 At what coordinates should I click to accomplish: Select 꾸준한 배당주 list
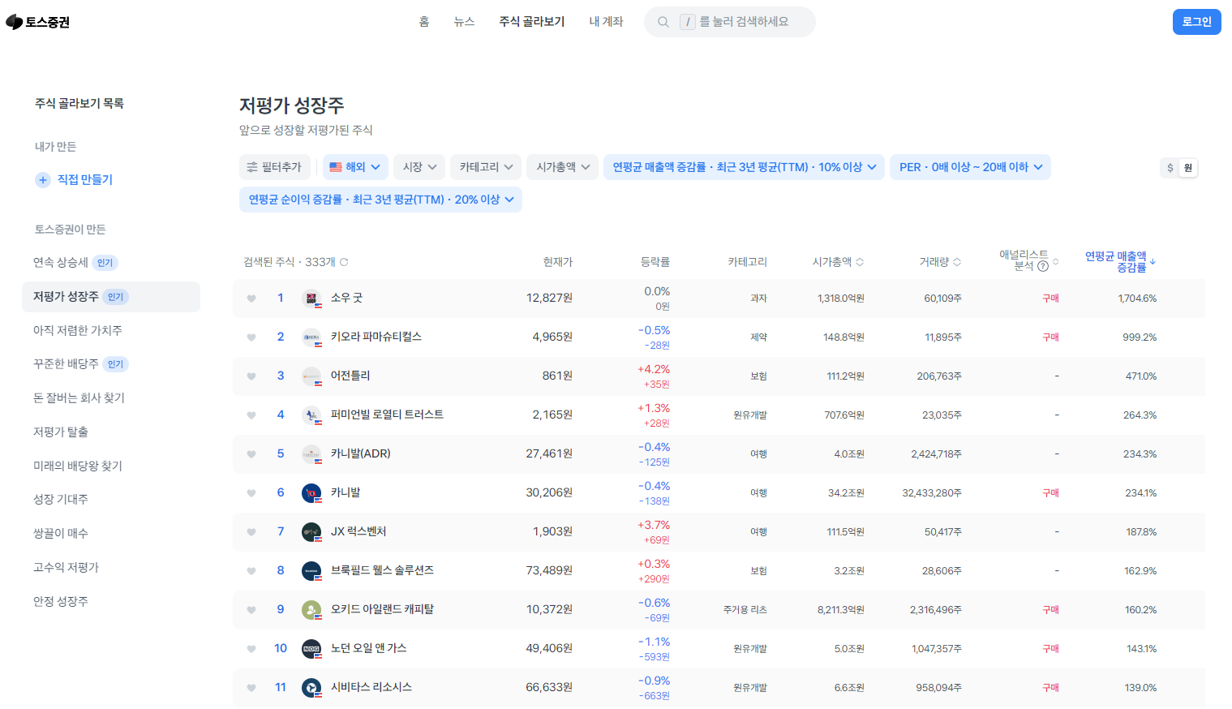click(x=111, y=364)
